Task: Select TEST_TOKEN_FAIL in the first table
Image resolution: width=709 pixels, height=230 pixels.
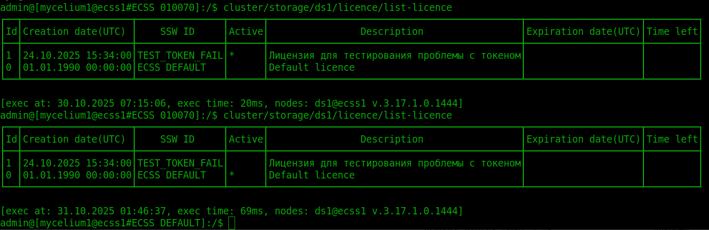Action: [180, 56]
